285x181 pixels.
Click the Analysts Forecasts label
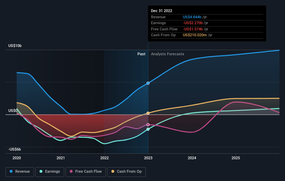pos(168,54)
